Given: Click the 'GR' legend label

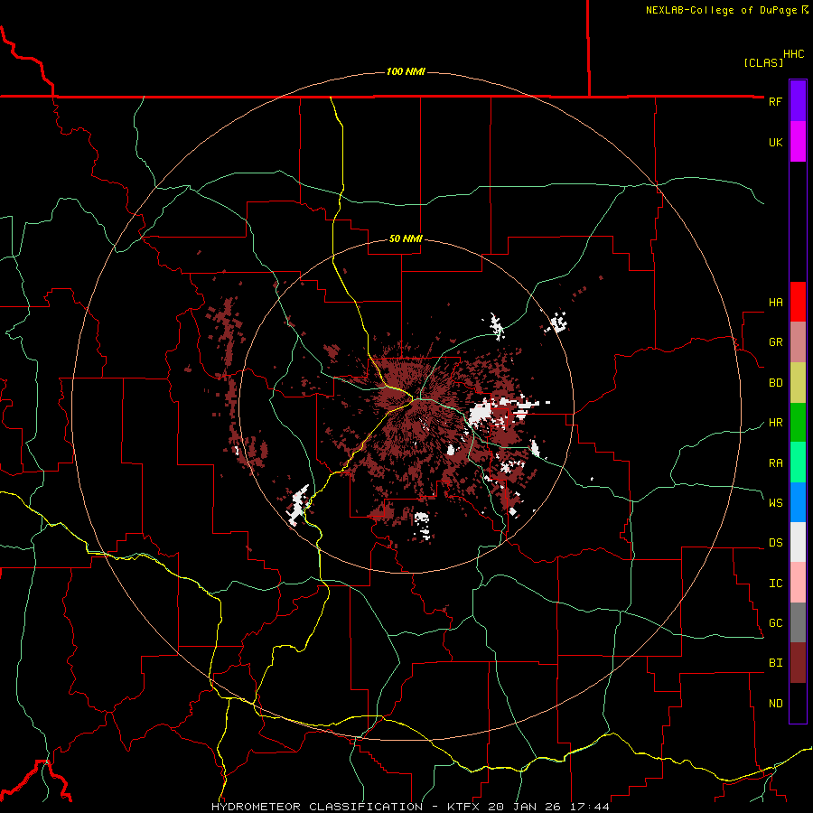Looking at the screenshot, I should (775, 342).
